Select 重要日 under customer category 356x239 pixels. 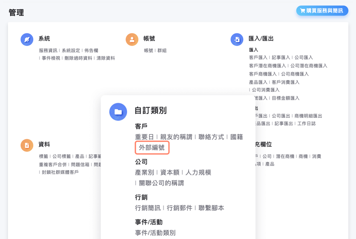coord(144,137)
